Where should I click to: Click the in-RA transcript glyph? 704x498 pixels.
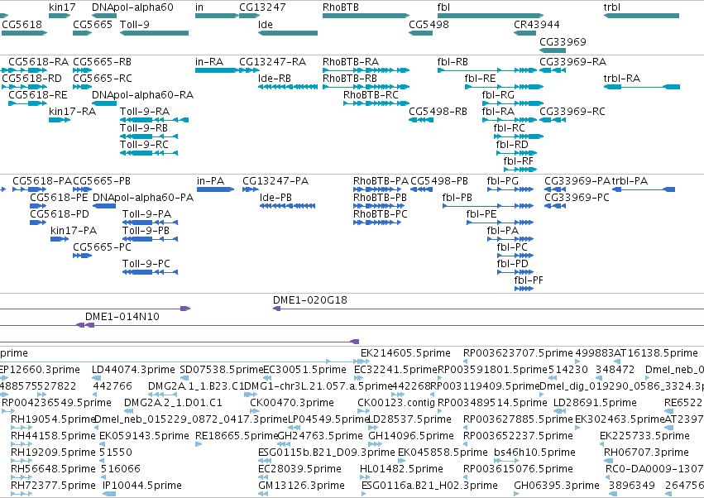(x=217, y=70)
